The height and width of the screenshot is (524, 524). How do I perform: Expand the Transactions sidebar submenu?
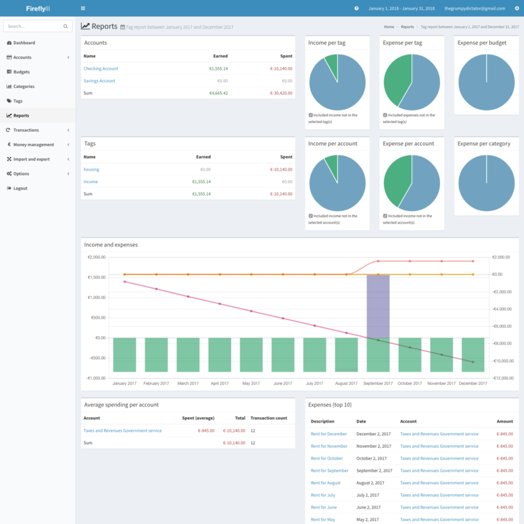(68, 130)
